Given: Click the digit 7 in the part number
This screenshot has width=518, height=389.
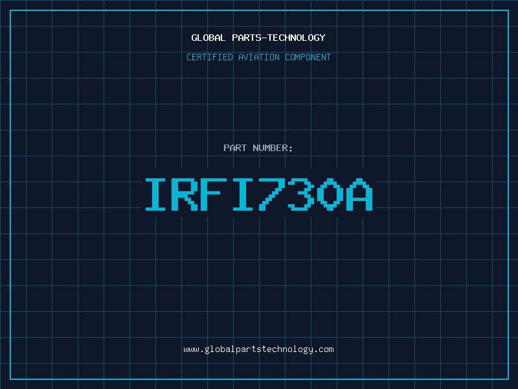Looking at the screenshot, I should pyautogui.click(x=273, y=194).
